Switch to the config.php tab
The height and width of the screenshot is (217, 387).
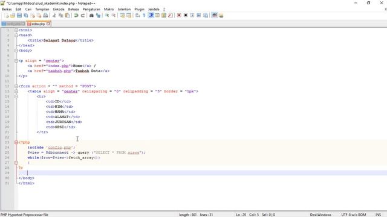click(x=13, y=24)
